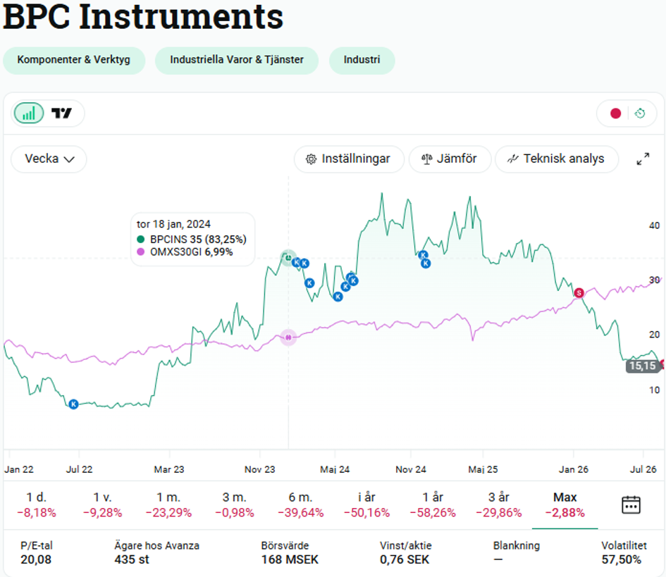
Task: Click the purple OMXS30GI point on chart
Action: pyautogui.click(x=288, y=337)
